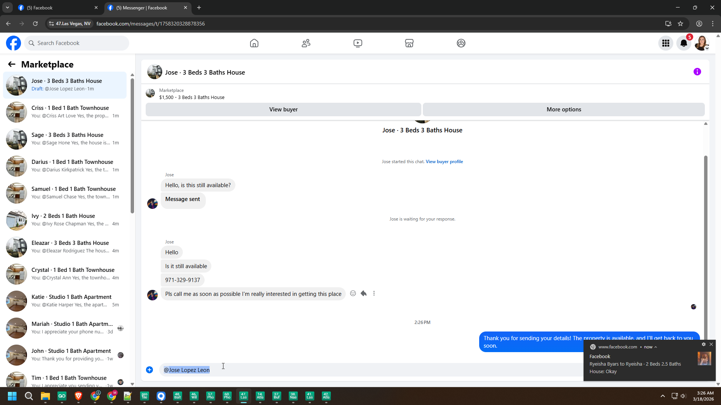Click the message input containing @Jose Lopez Leon

pyautogui.click(x=372, y=370)
